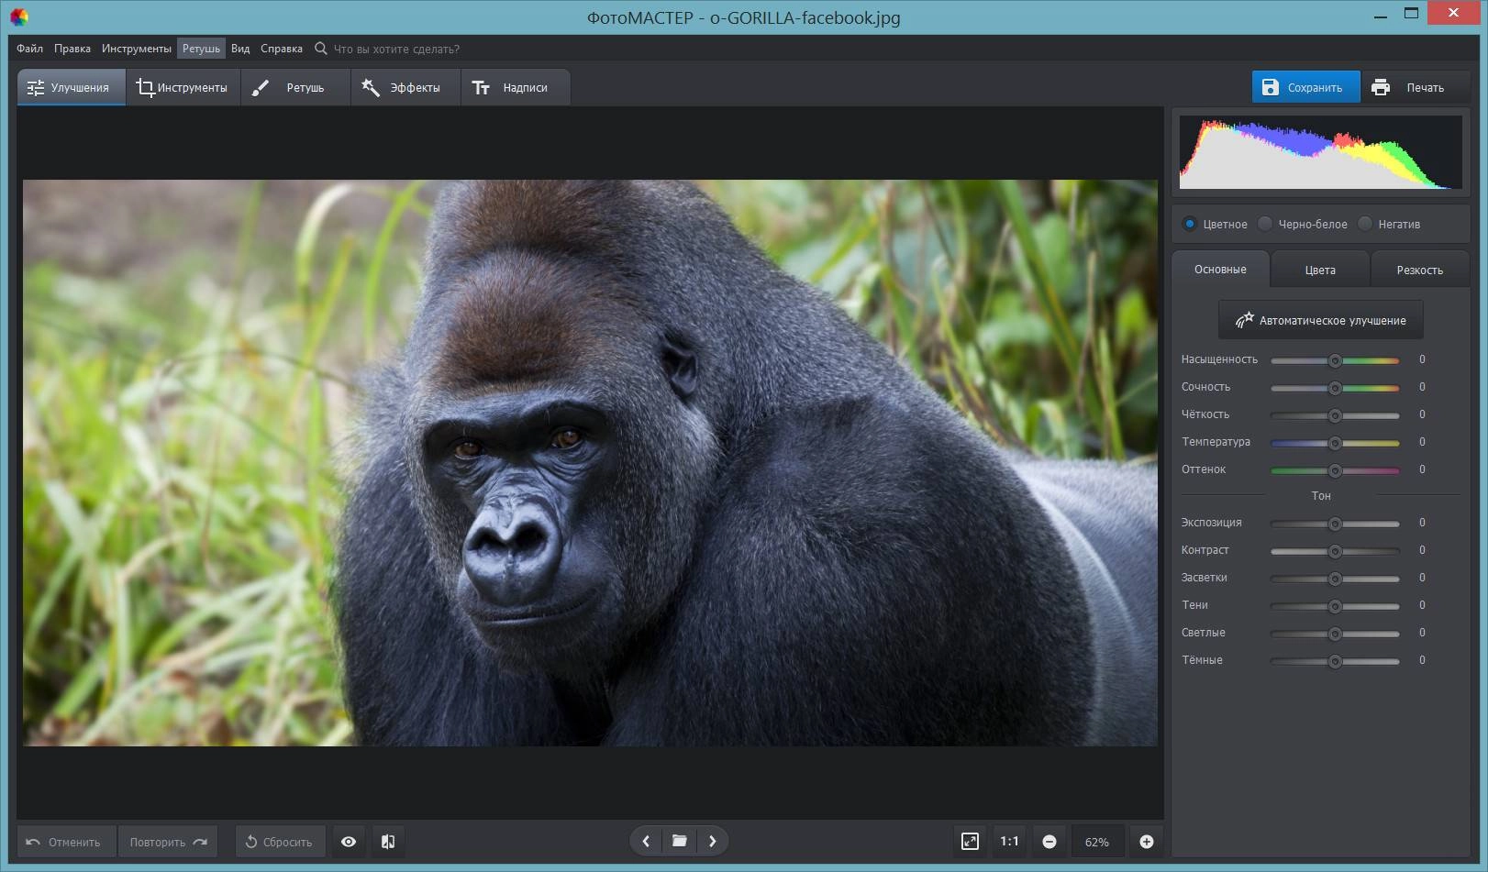Select the Негатив radio option

coord(1365,224)
